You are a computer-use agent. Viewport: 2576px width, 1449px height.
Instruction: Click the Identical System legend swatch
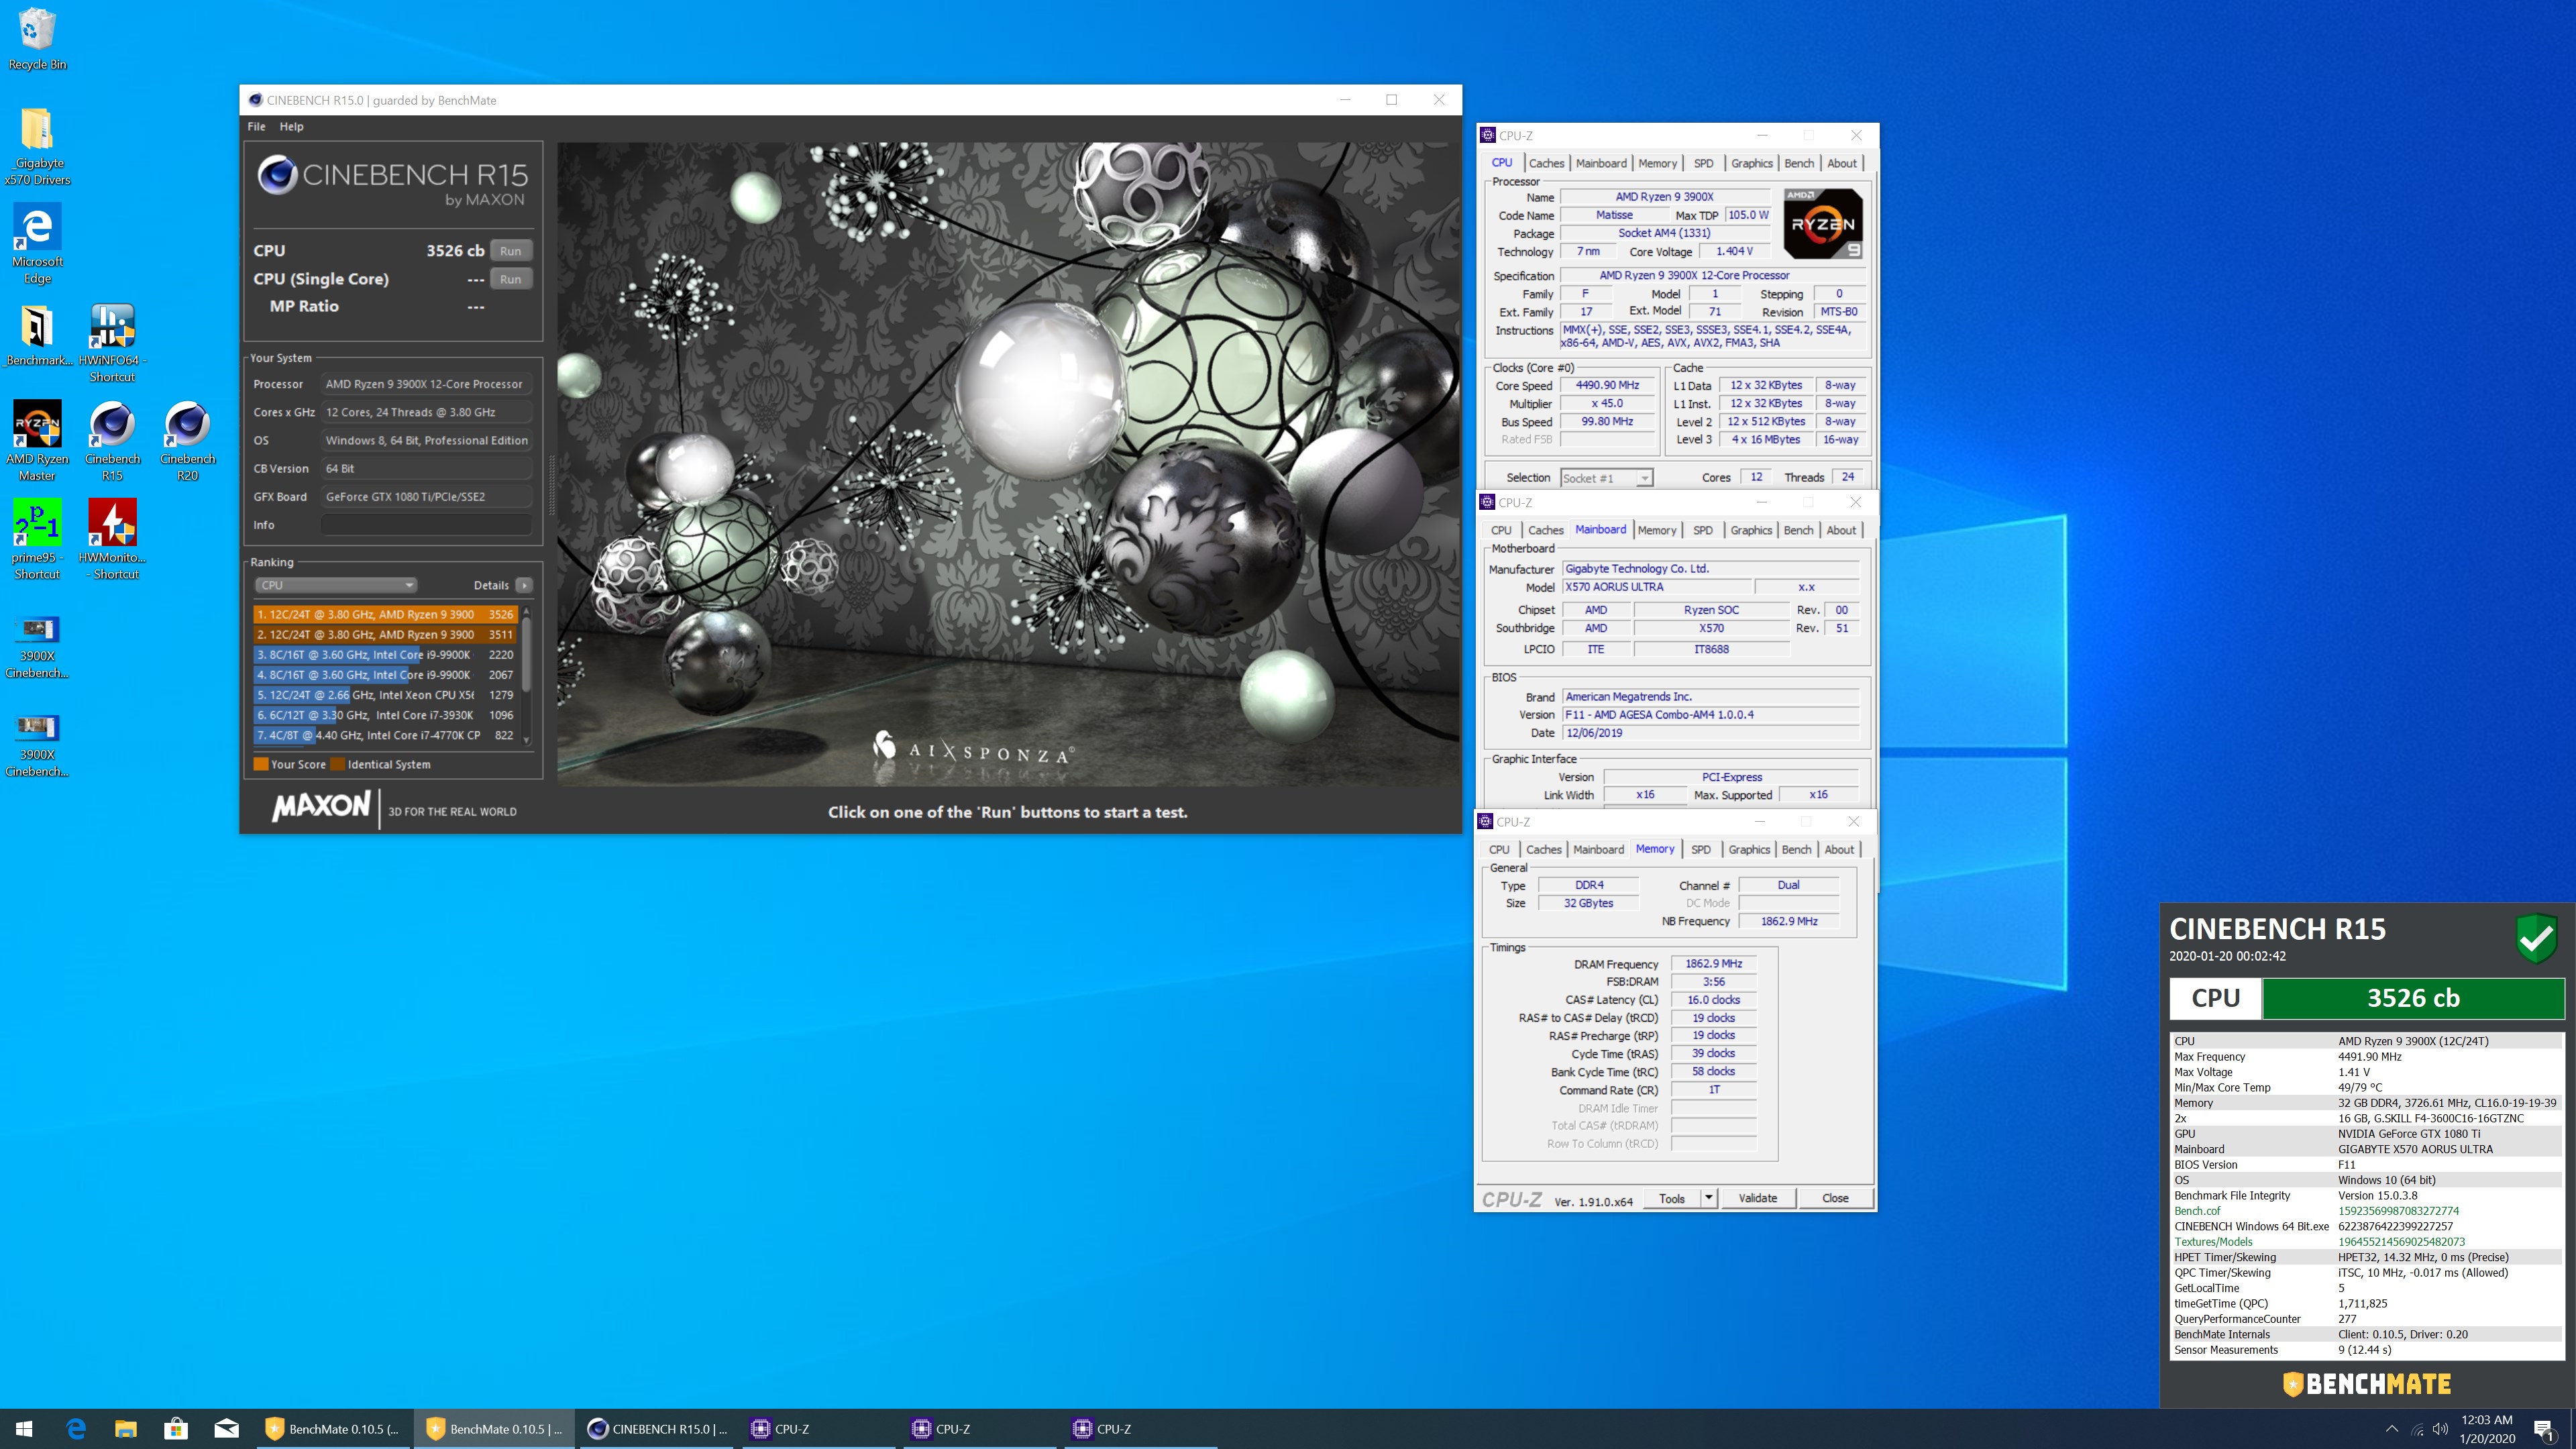[x=338, y=764]
